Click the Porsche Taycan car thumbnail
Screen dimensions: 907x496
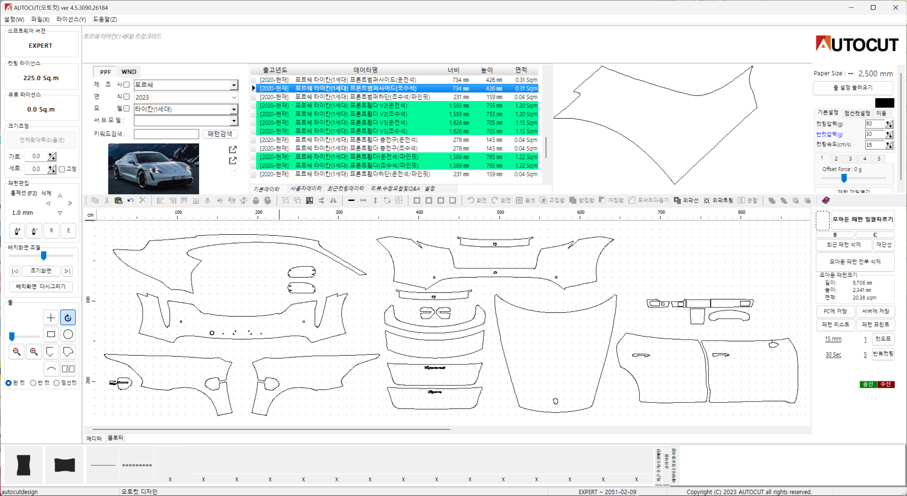[x=154, y=169]
